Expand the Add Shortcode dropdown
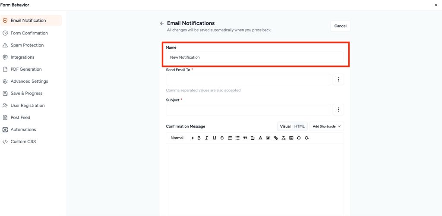This screenshot has width=442, height=216. (x=327, y=126)
